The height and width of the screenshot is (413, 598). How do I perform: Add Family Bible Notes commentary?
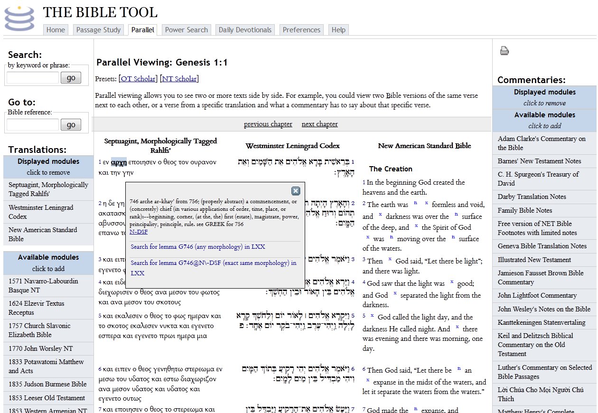544,210
